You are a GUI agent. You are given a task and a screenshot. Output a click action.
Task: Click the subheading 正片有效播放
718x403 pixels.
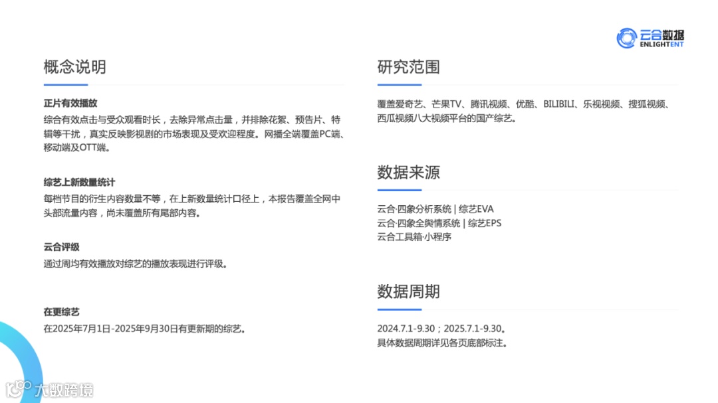tap(70, 104)
